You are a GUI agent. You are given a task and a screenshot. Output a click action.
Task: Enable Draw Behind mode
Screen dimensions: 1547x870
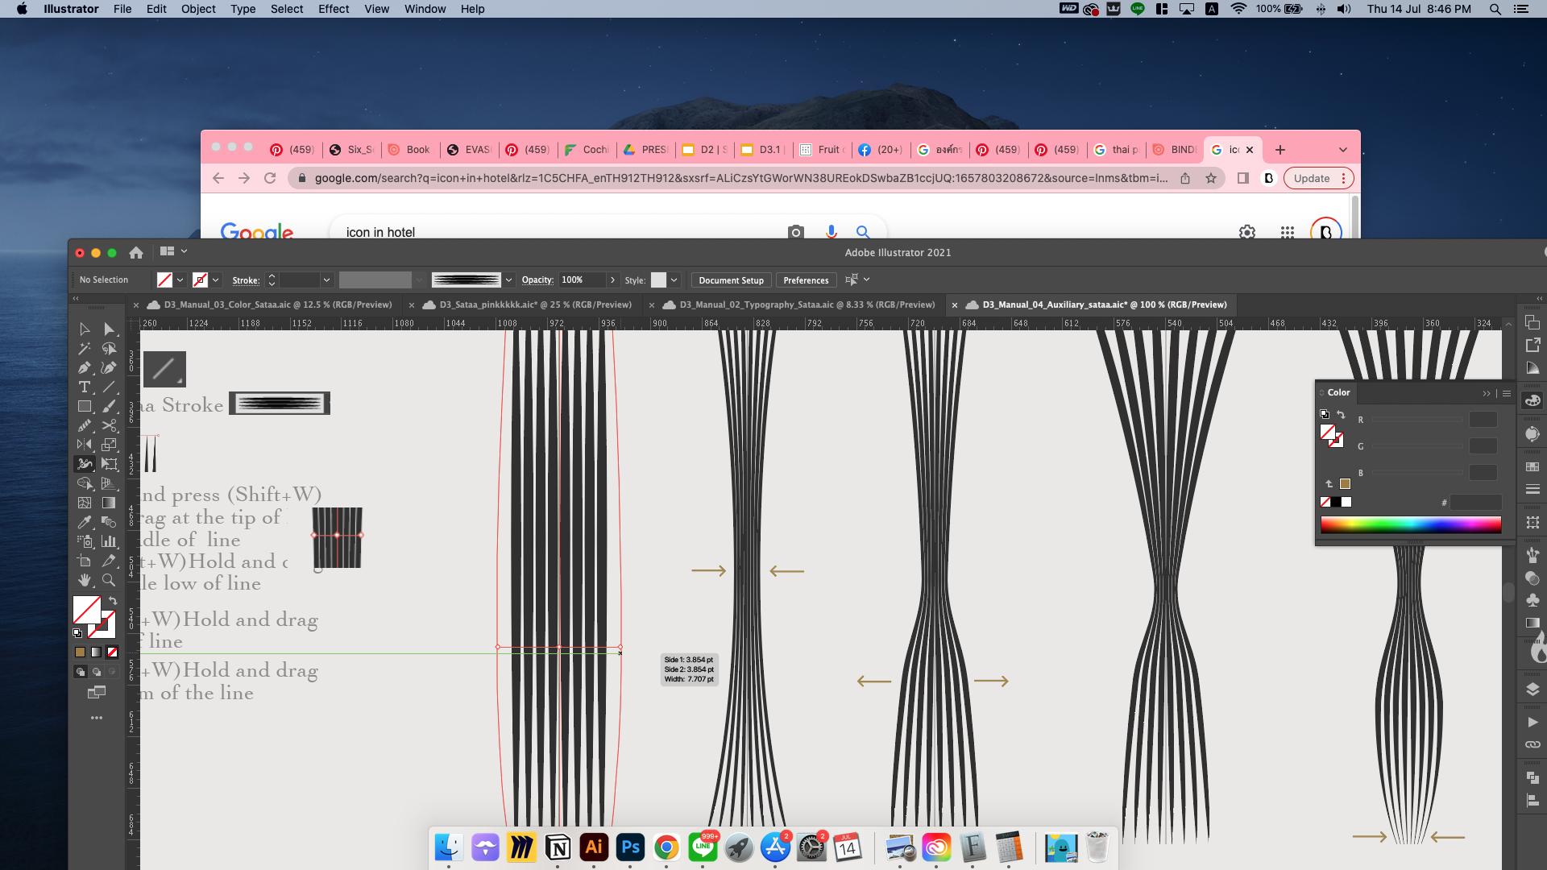pyautogui.click(x=97, y=672)
